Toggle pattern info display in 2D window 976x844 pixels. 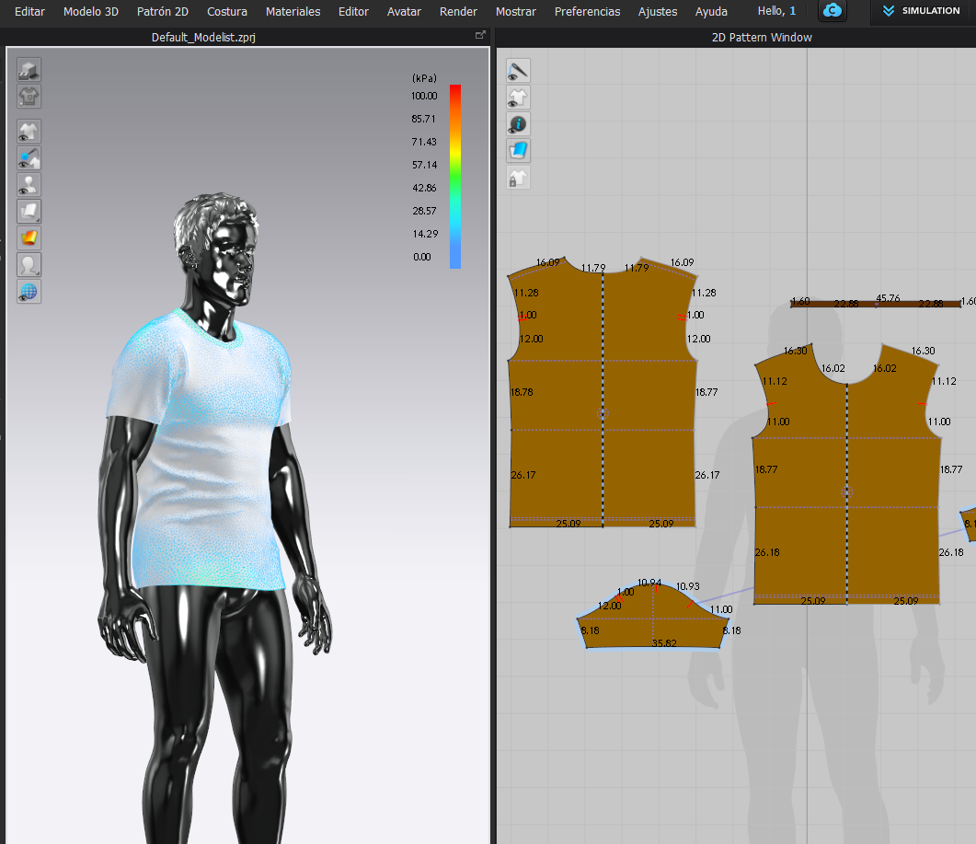tap(519, 123)
